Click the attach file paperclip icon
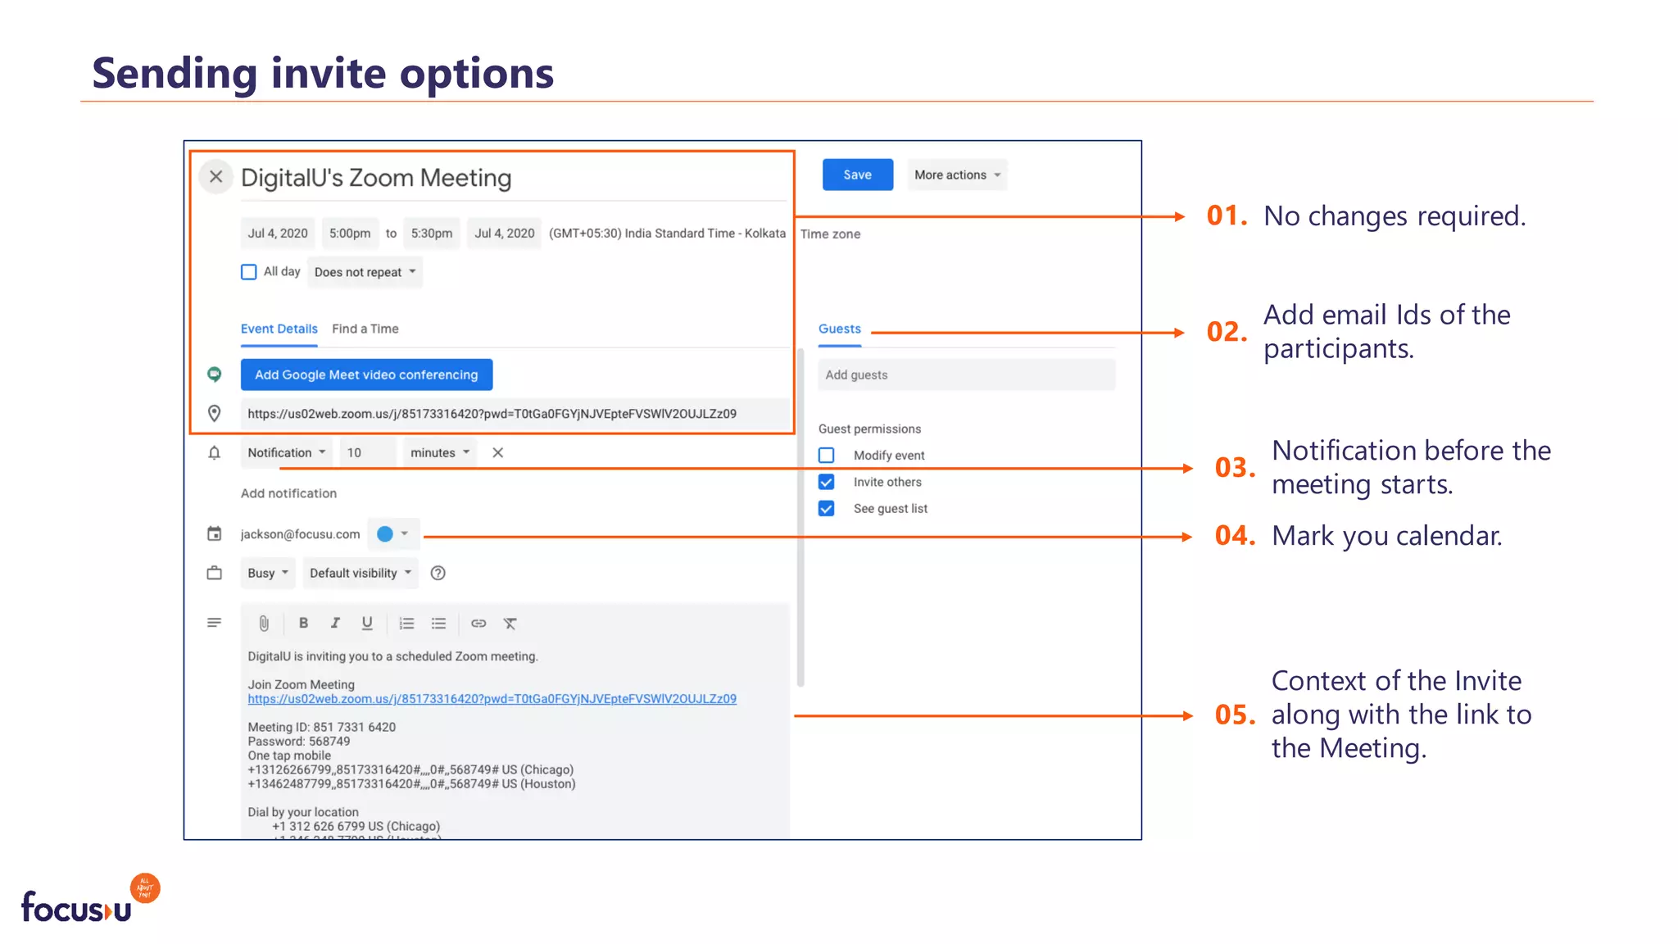Viewport: 1678px width, 944px height. coord(264,624)
